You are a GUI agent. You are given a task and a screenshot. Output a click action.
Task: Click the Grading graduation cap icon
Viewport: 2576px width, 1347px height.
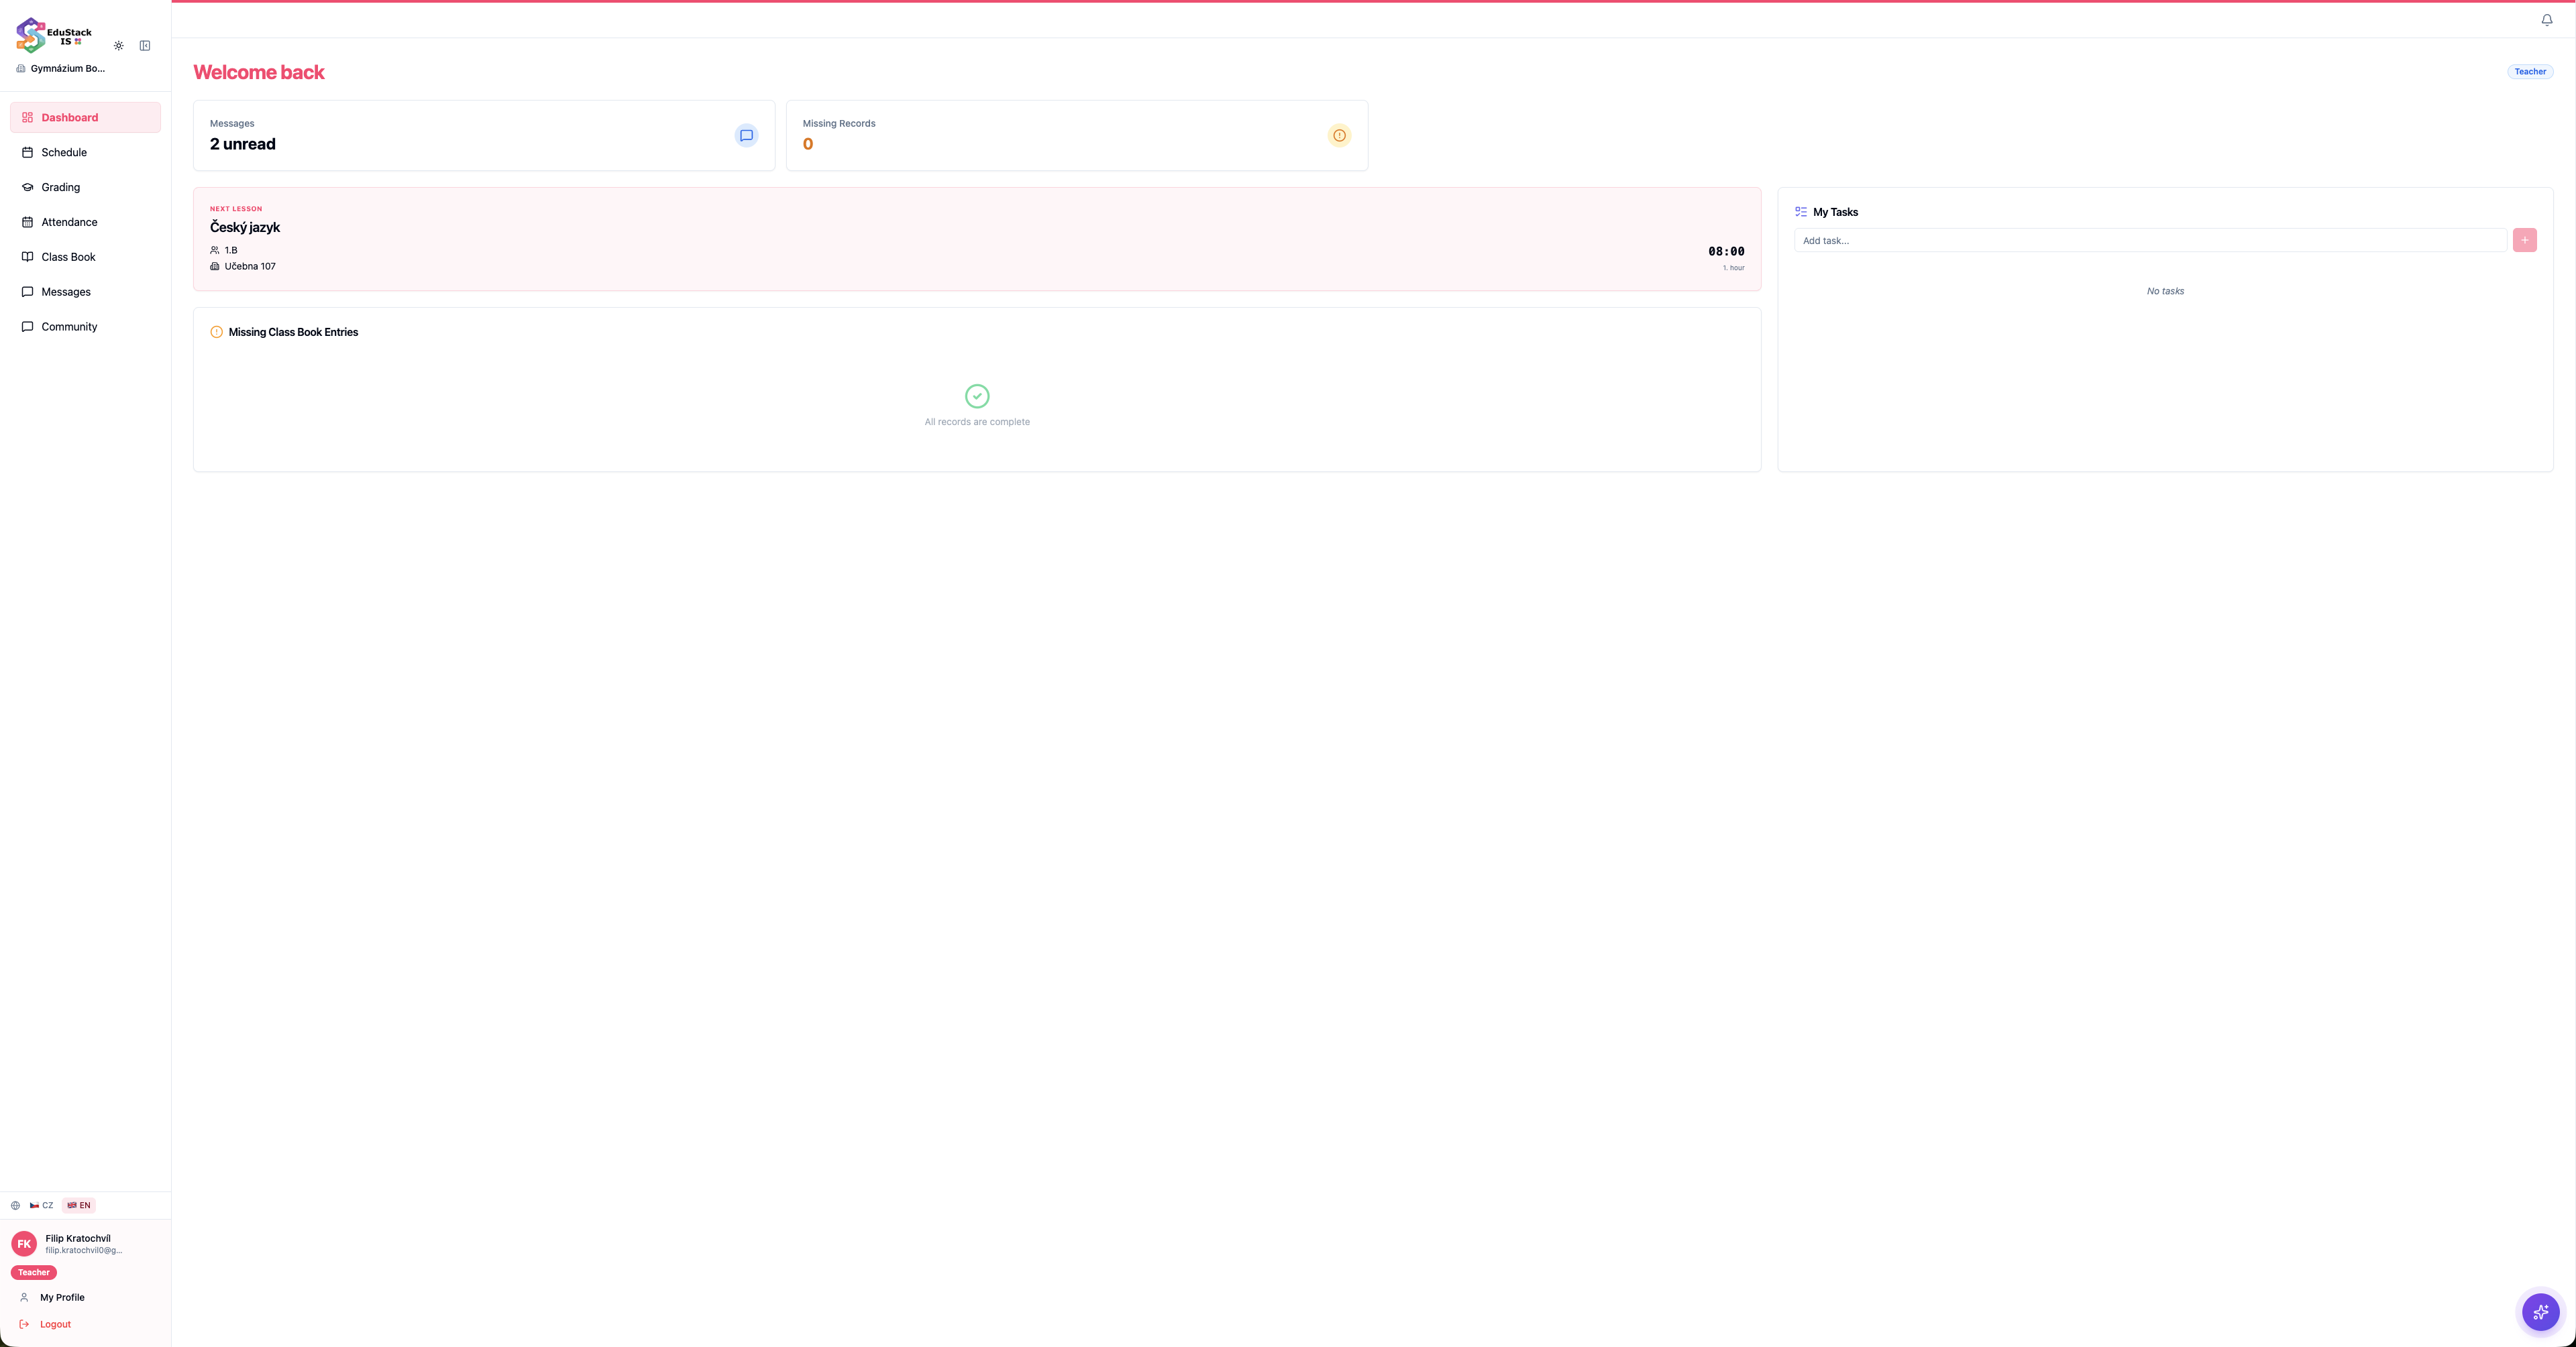(28, 188)
